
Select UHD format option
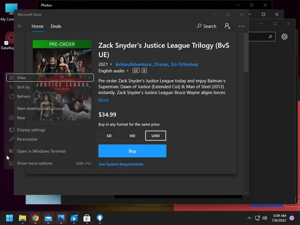(x=156, y=136)
